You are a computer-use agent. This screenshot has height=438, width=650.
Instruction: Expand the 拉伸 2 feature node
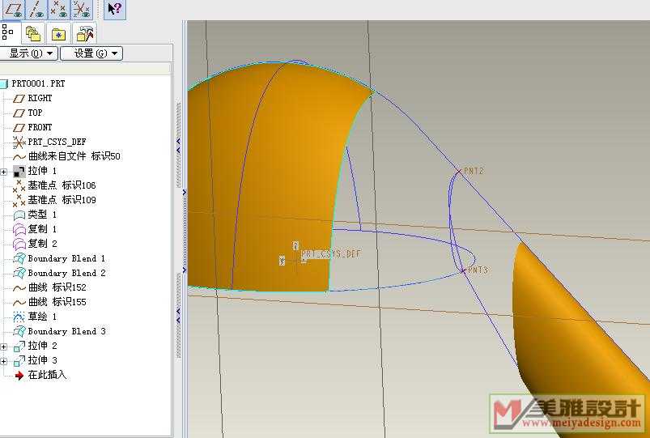[x=4, y=346]
